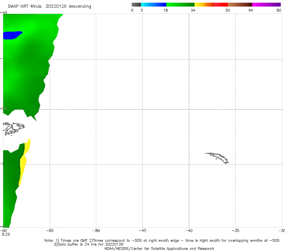The width and height of the screenshot is (285, 251).
Task: Click the yellow-red 34-50 color bar segment
Action: pos(211,5)
